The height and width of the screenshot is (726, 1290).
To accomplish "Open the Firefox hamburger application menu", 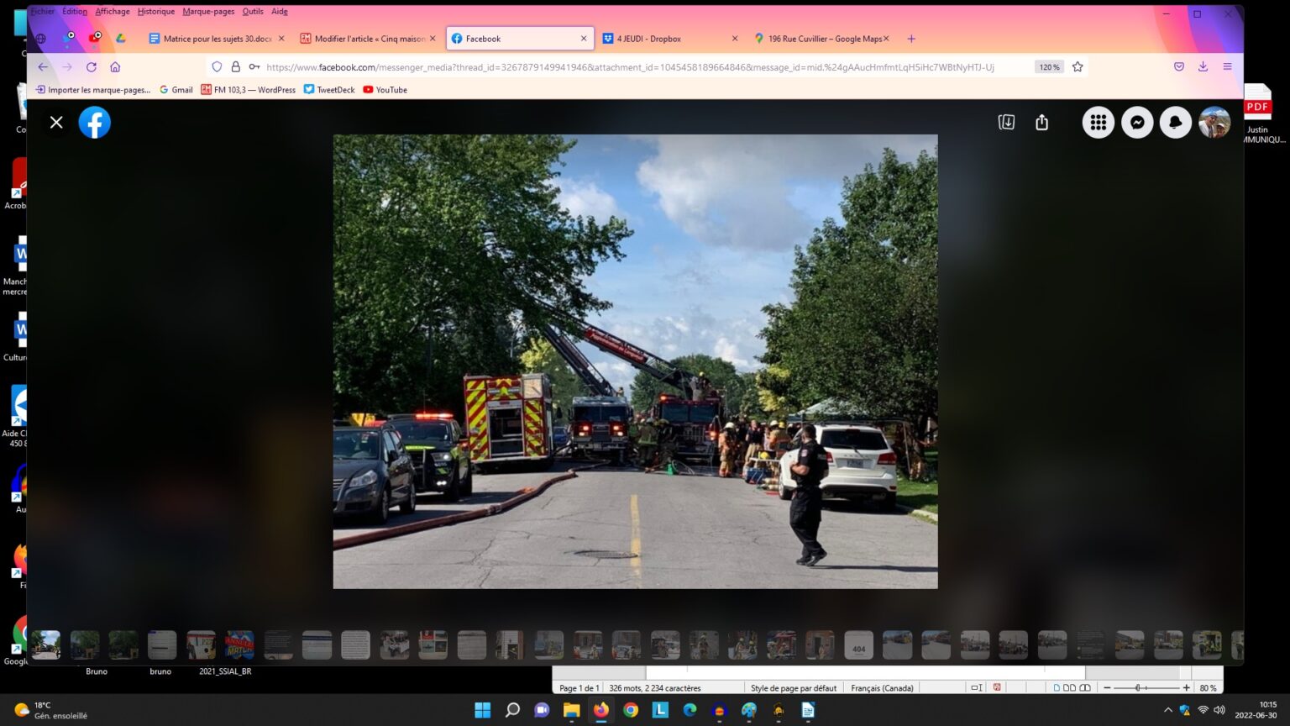I will (x=1227, y=67).
